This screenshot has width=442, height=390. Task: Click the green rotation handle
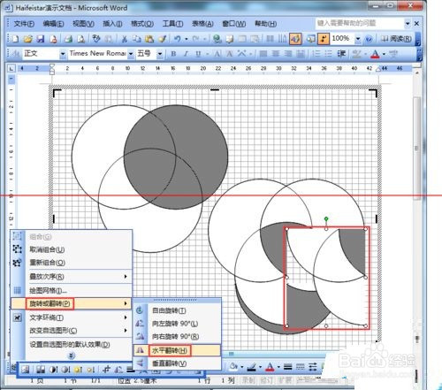[326, 218]
